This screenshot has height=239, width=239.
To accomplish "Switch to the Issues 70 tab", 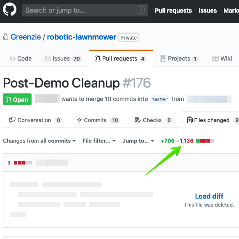I will 64,58.
